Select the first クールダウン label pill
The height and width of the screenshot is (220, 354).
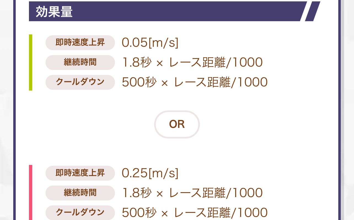point(80,82)
